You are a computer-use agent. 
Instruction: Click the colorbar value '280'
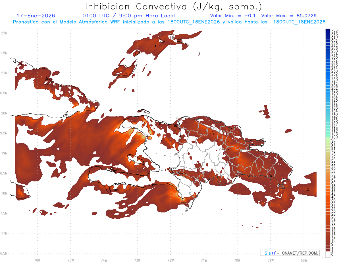pos(334,51)
